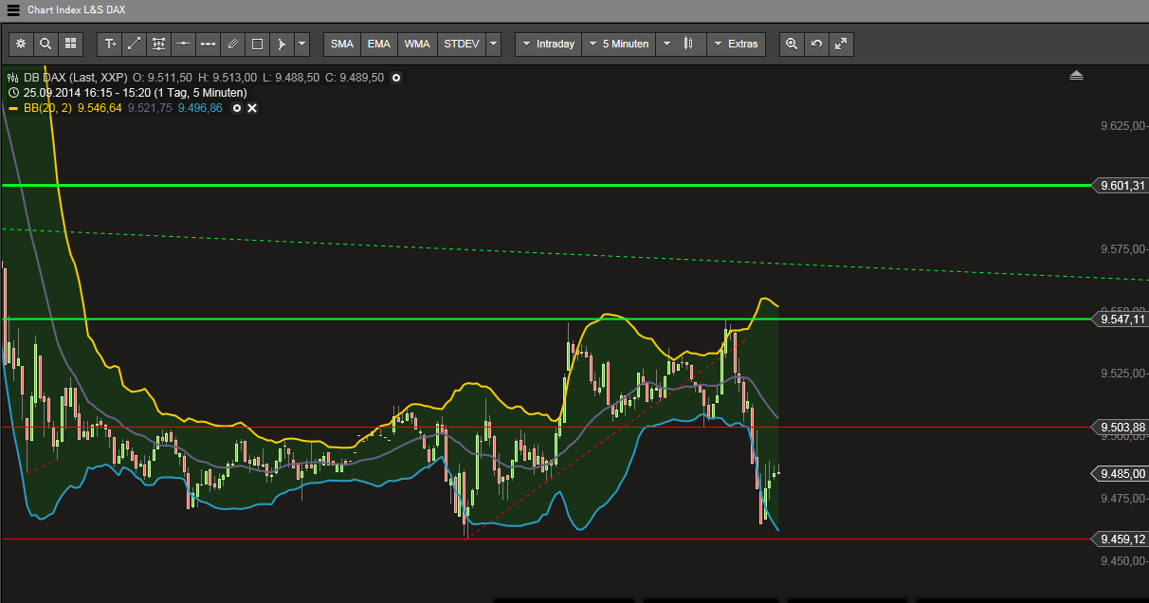Add SMA indicator
1149x603 pixels.
click(x=342, y=44)
